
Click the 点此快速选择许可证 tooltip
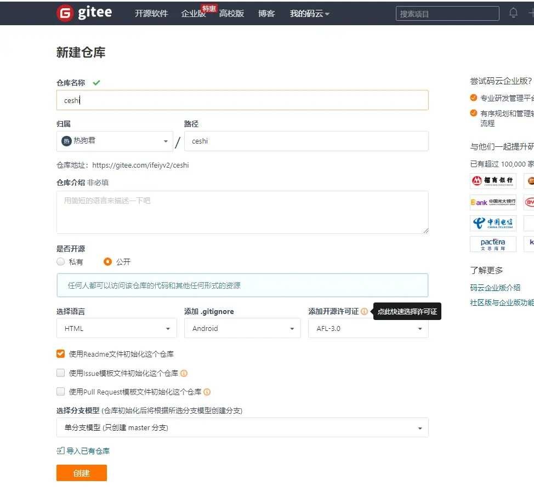[x=407, y=311]
